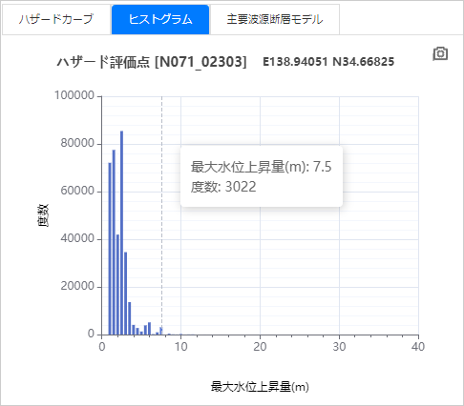The height and width of the screenshot is (406, 464).
Task: Click the x-axis tick label 20
Action: (260, 347)
